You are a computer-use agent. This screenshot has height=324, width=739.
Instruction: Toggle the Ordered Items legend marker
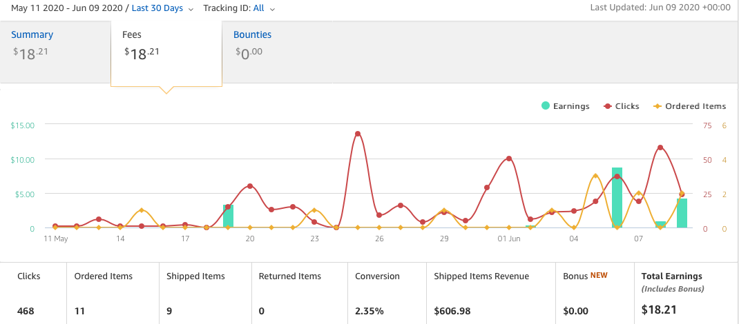pyautogui.click(x=658, y=105)
